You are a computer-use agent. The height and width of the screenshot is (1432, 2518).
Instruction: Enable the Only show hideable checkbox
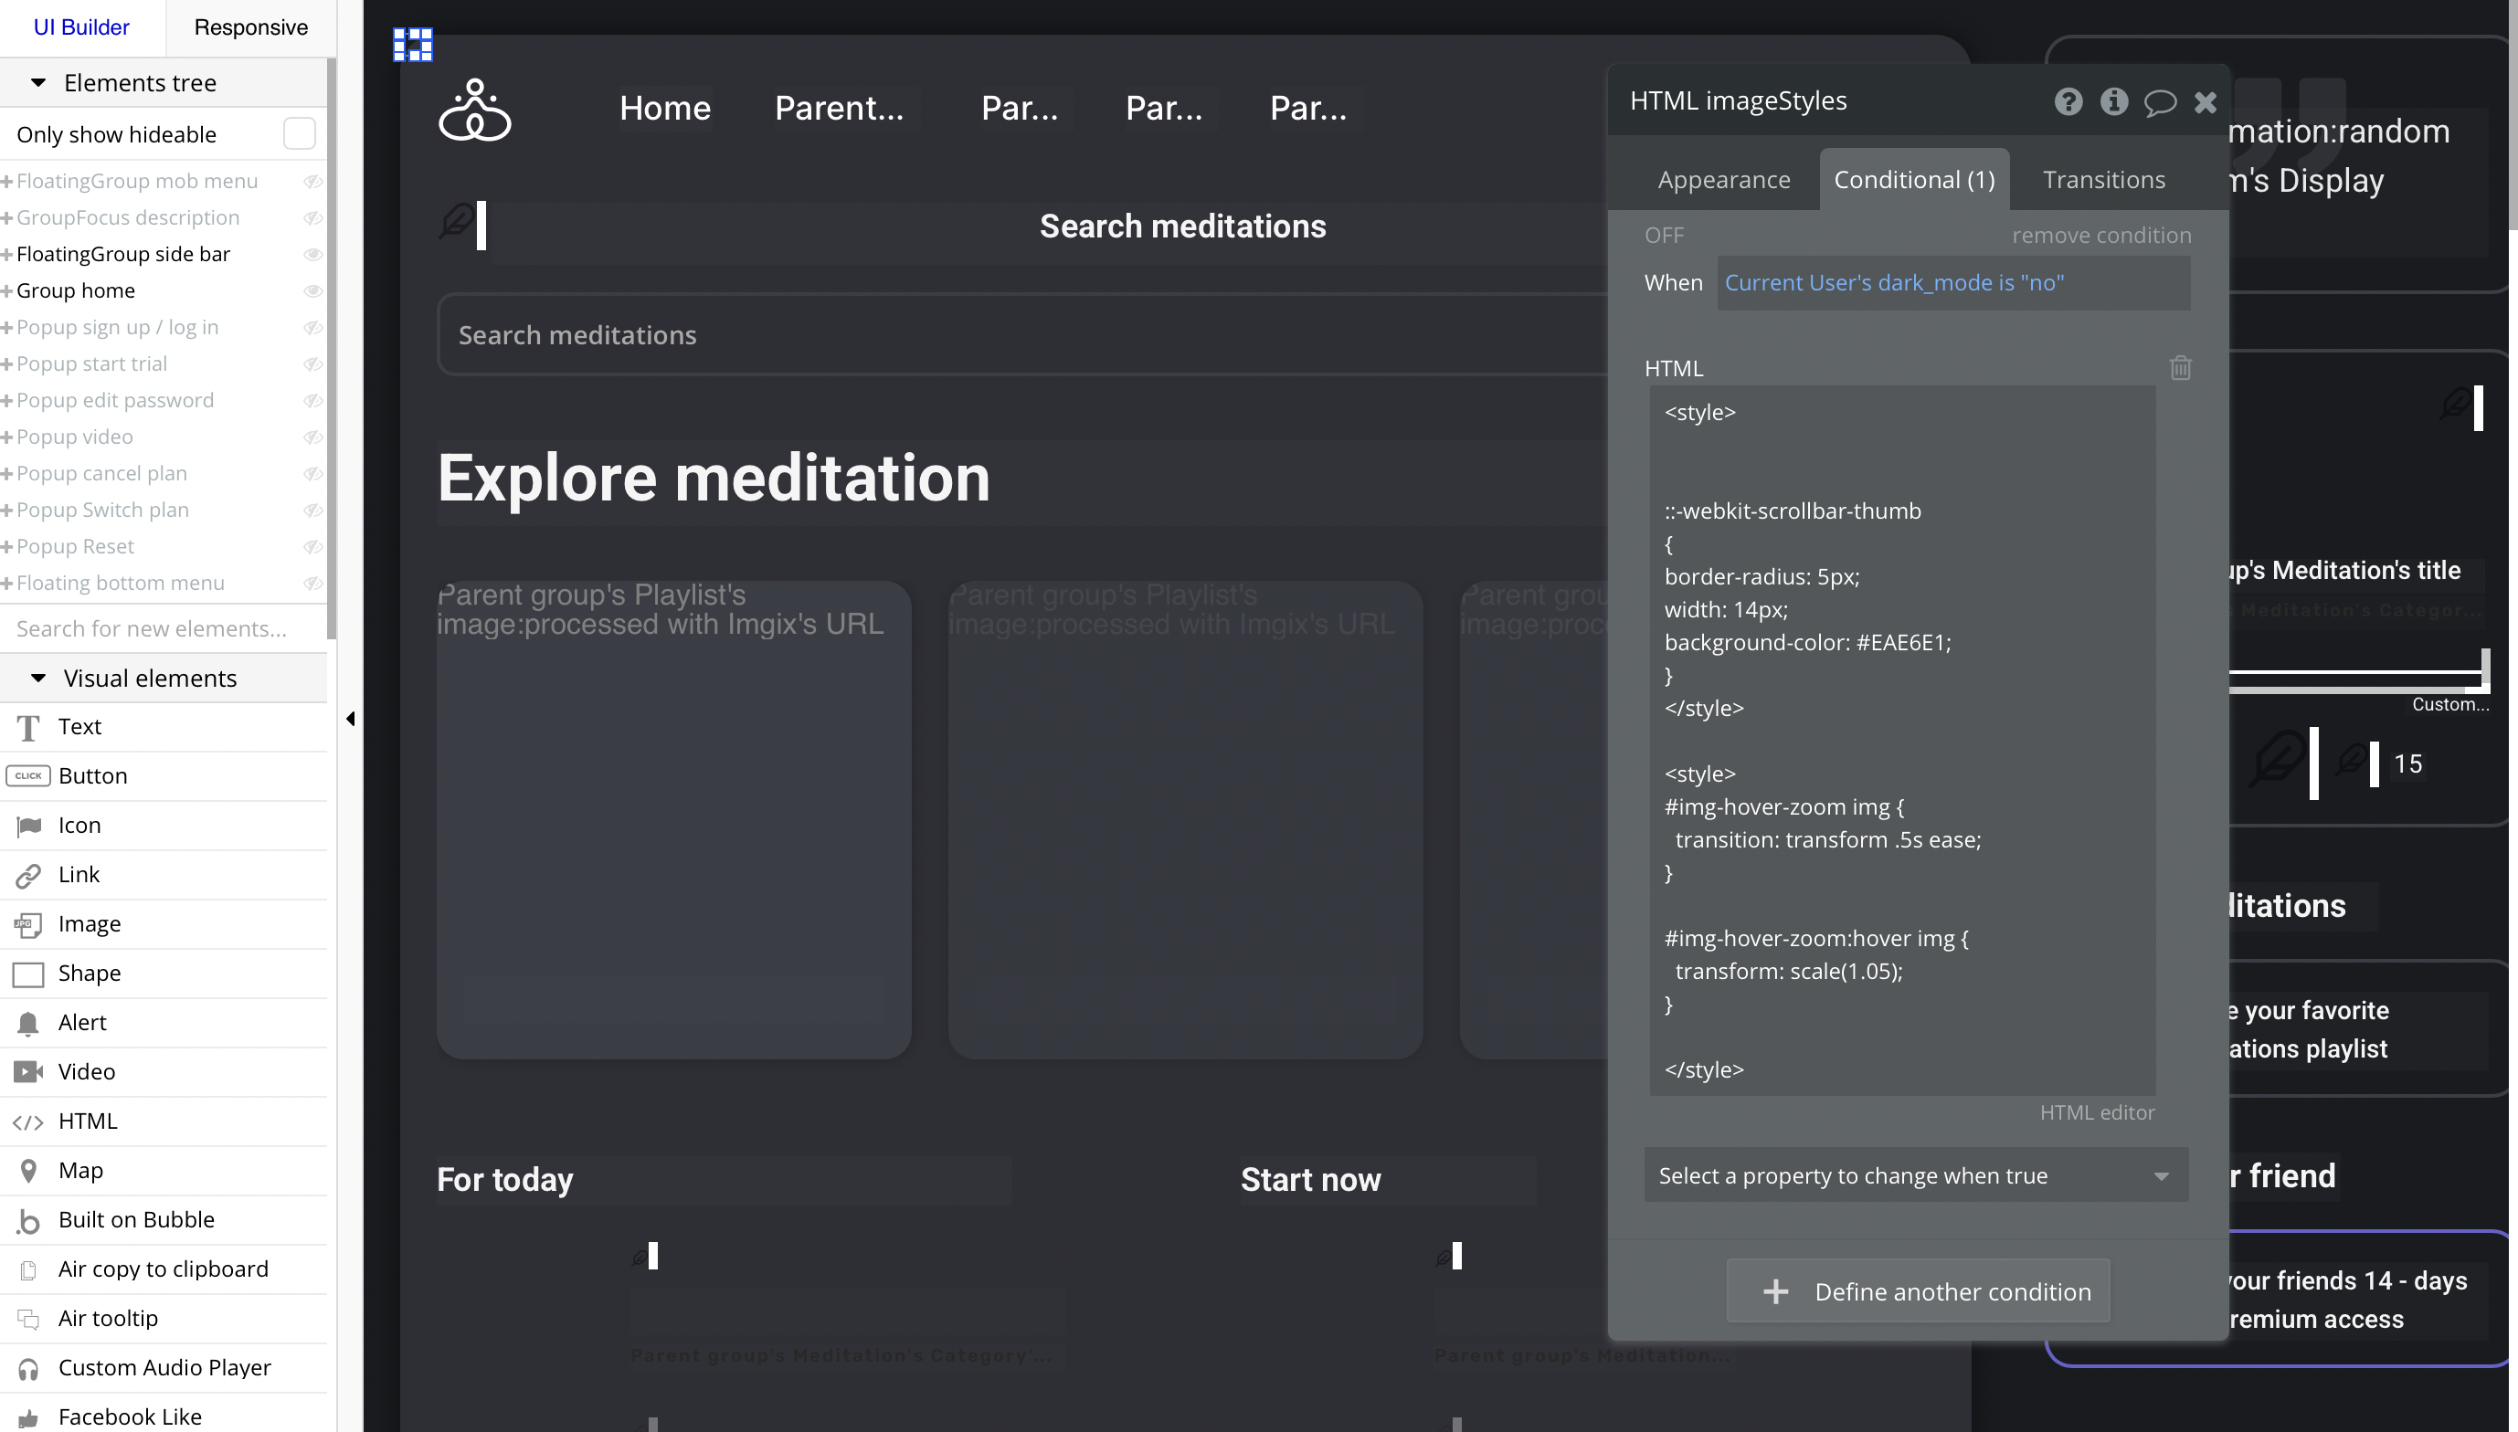tap(299, 133)
